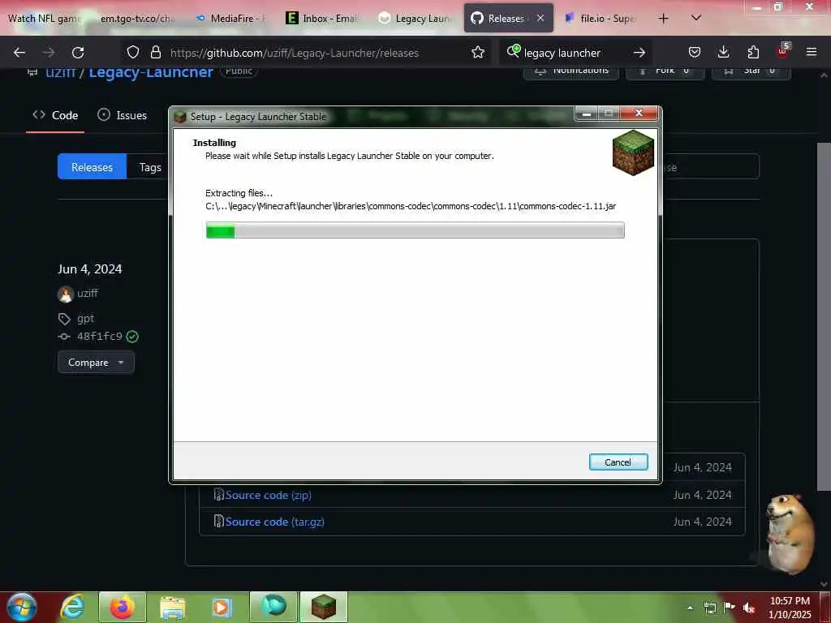Open the Pocket save icon

click(695, 52)
